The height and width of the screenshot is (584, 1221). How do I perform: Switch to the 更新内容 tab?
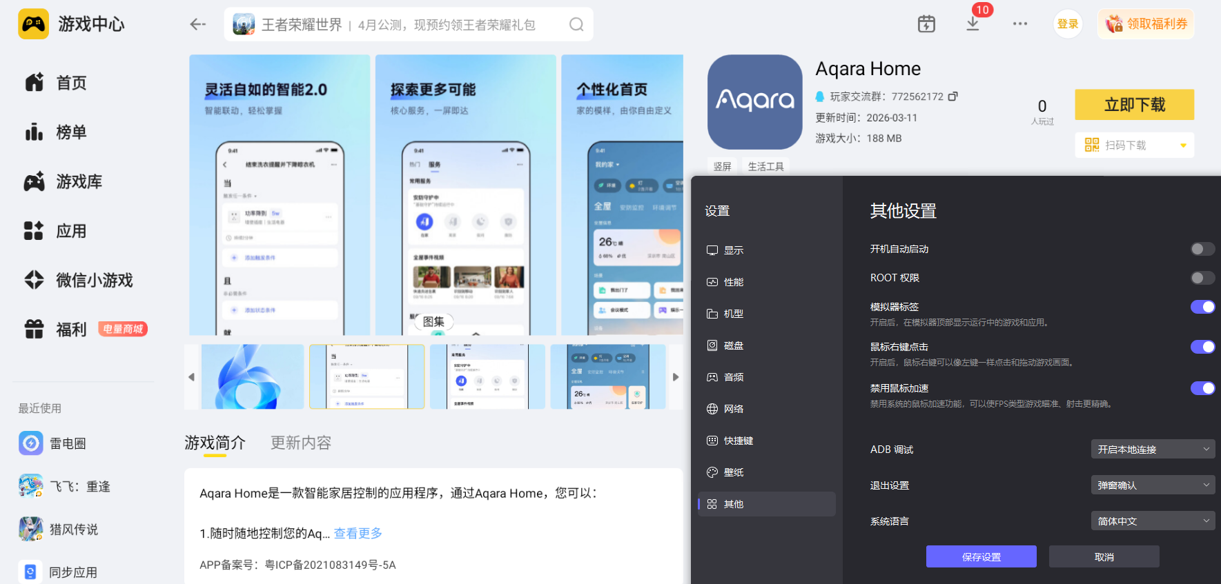(301, 443)
